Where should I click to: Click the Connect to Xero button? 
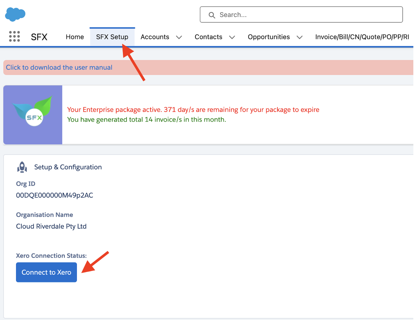tap(46, 272)
